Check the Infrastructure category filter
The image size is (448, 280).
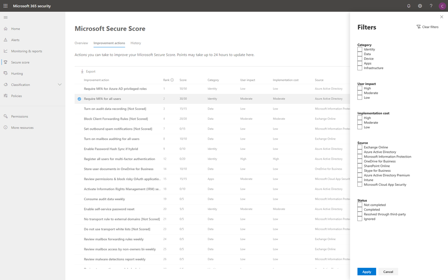(360, 68)
